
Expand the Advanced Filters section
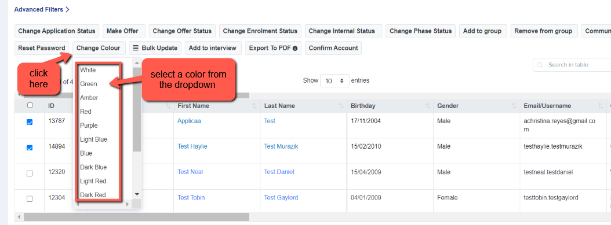(x=42, y=9)
